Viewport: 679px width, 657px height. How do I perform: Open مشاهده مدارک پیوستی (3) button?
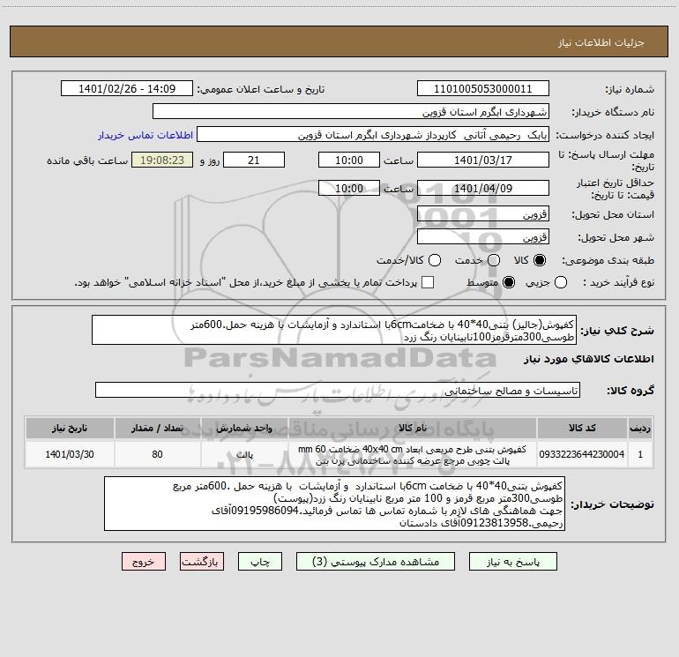click(x=376, y=562)
